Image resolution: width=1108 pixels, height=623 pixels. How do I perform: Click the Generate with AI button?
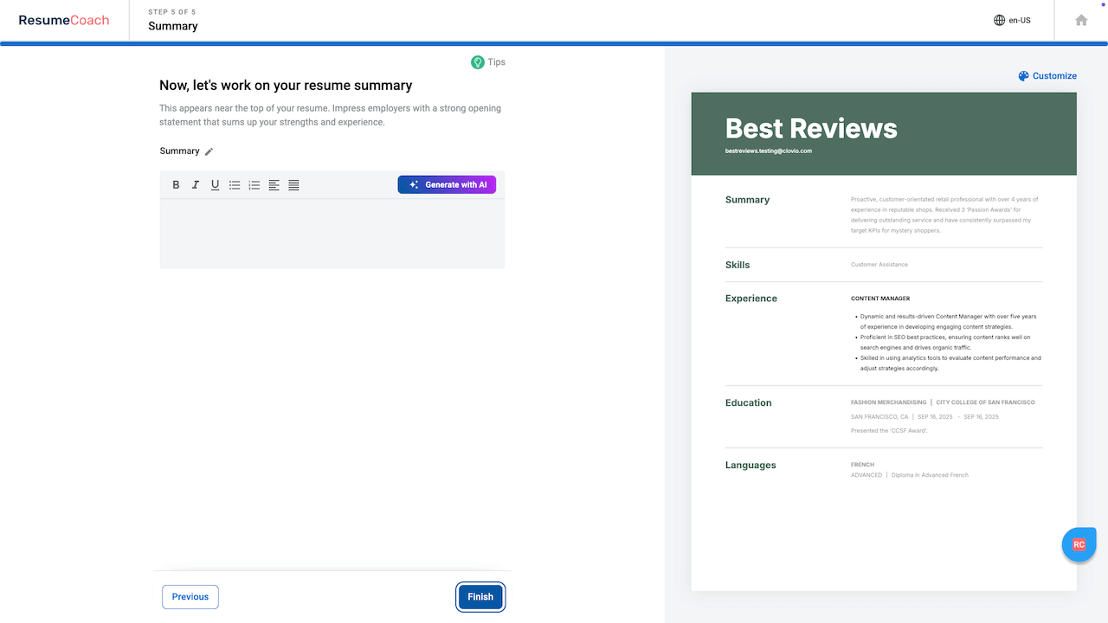(x=447, y=184)
